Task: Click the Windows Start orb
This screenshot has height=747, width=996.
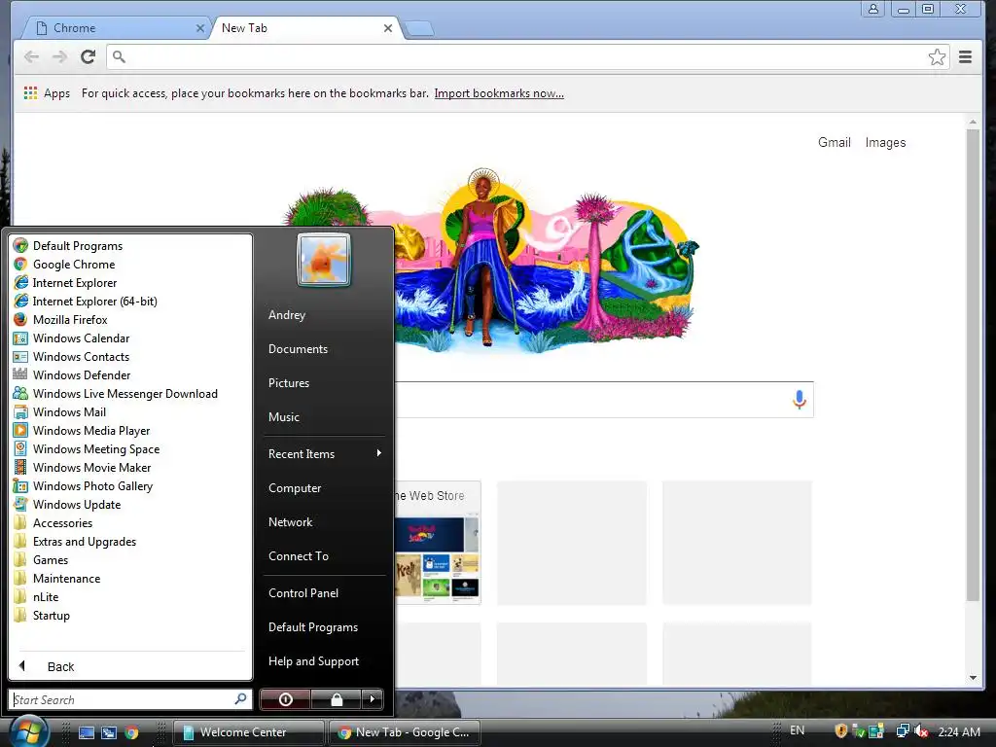Action: pos(28,731)
